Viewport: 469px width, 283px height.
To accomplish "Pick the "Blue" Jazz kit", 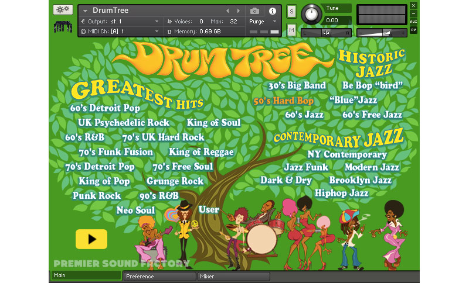I will (354, 100).
